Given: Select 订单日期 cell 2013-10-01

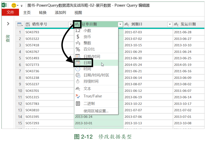Looking at the screenshot, I should pos(98,123).
